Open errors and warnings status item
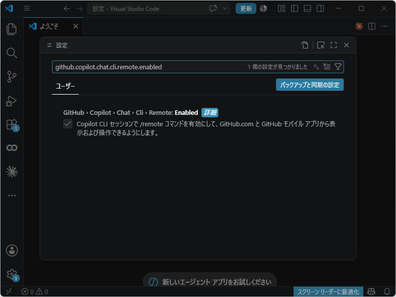The width and height of the screenshot is (396, 297). (x=35, y=292)
